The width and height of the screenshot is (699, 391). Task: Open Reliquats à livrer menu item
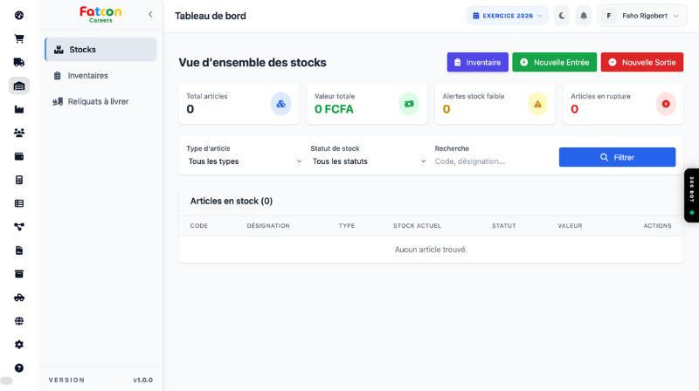click(x=100, y=101)
